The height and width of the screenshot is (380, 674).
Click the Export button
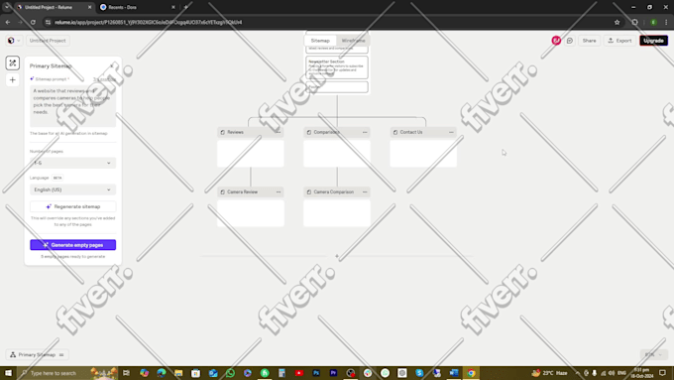pos(619,41)
